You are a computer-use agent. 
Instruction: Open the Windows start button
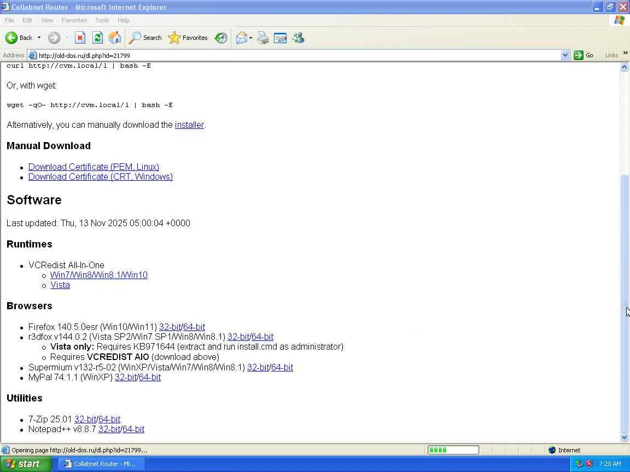tap(26, 464)
